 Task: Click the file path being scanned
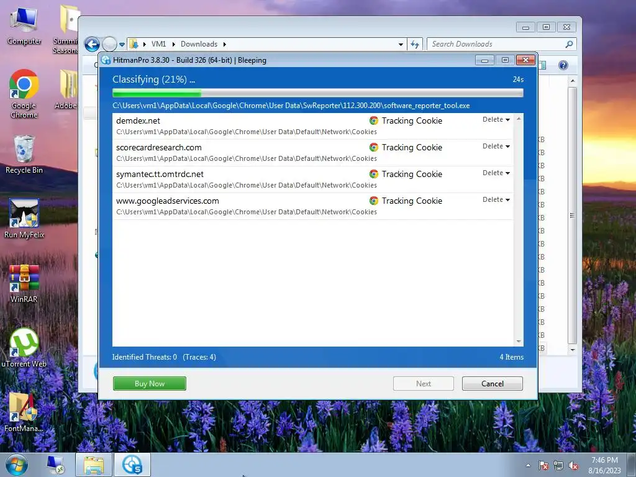[291, 106]
